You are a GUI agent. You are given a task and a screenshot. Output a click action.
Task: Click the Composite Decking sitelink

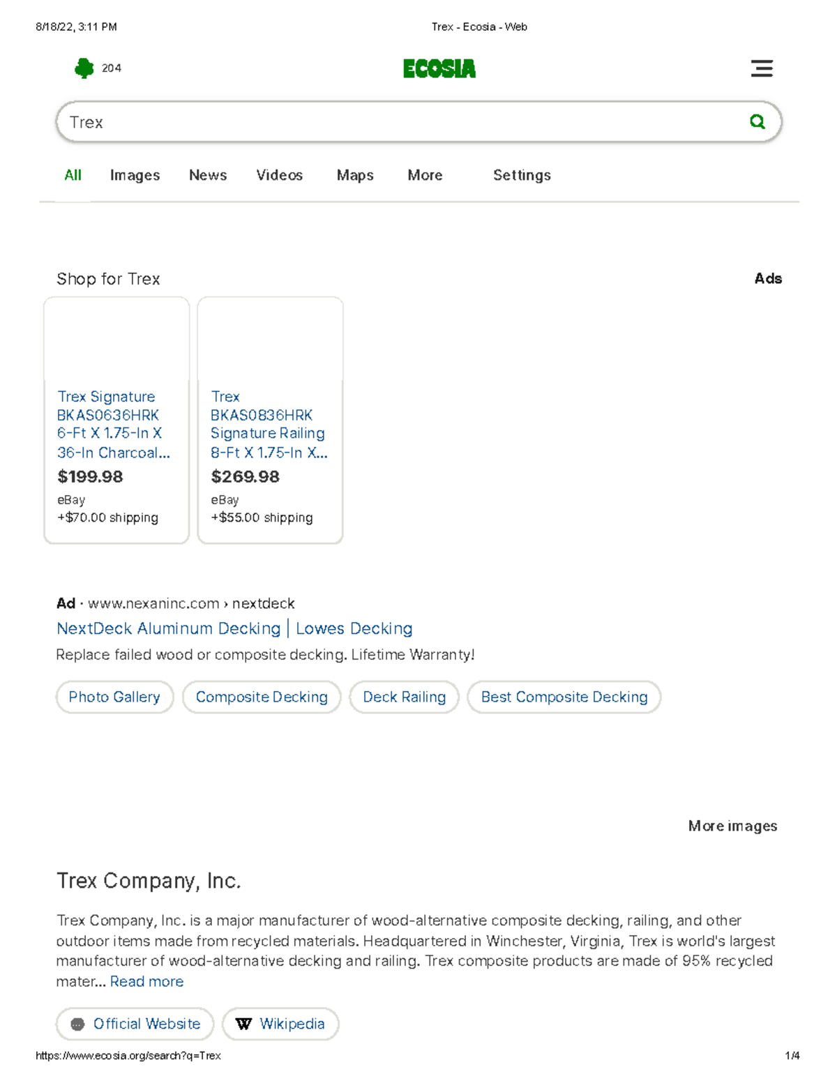click(x=261, y=697)
